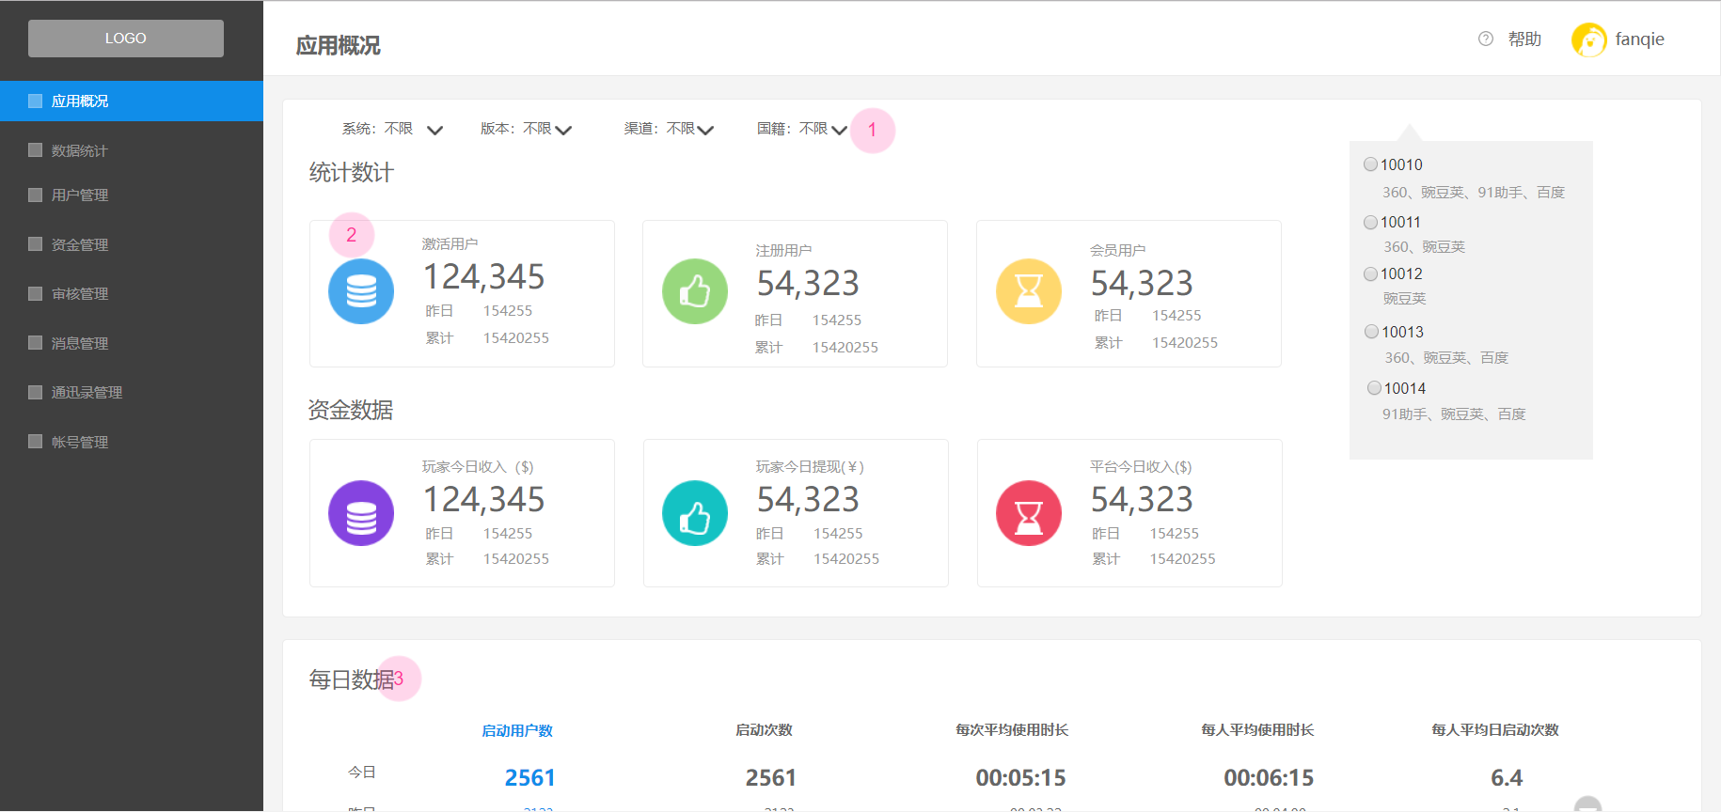Click the LOGO button
1721x812 pixels.
tap(126, 39)
